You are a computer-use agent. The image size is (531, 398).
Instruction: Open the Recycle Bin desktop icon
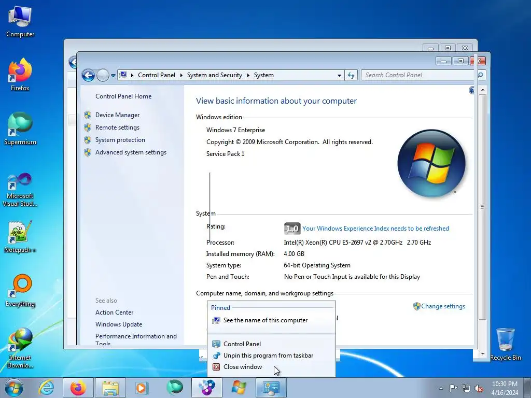pyautogui.click(x=505, y=344)
